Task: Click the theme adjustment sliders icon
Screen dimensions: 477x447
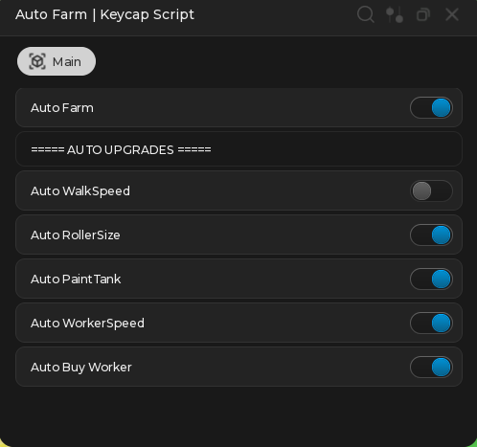Action: 395,14
